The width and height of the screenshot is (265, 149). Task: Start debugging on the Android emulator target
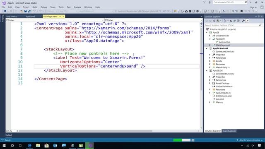pos(143,11)
